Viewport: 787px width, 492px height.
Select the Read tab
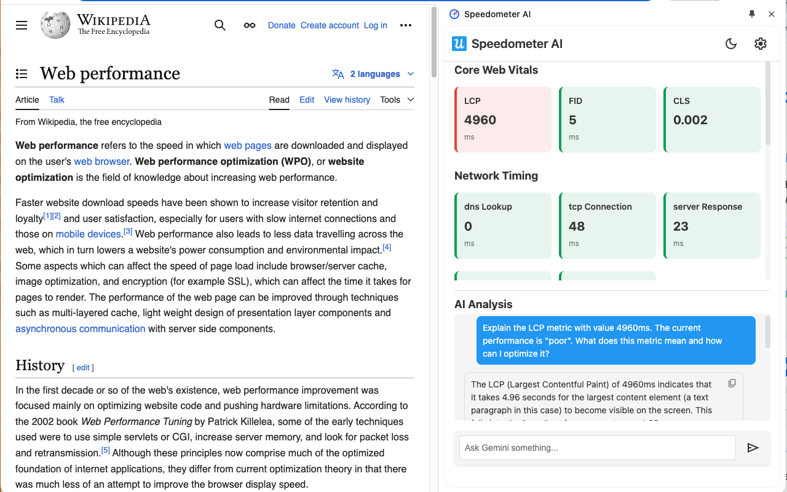[279, 100]
